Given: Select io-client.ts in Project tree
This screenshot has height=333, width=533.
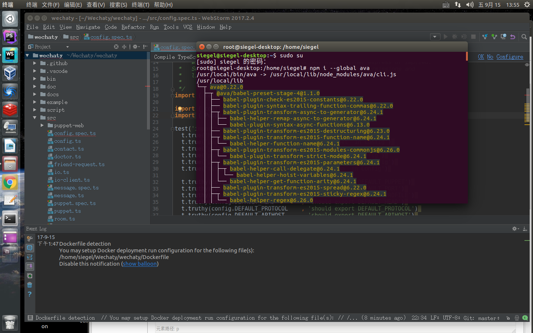Looking at the screenshot, I should click(72, 180).
